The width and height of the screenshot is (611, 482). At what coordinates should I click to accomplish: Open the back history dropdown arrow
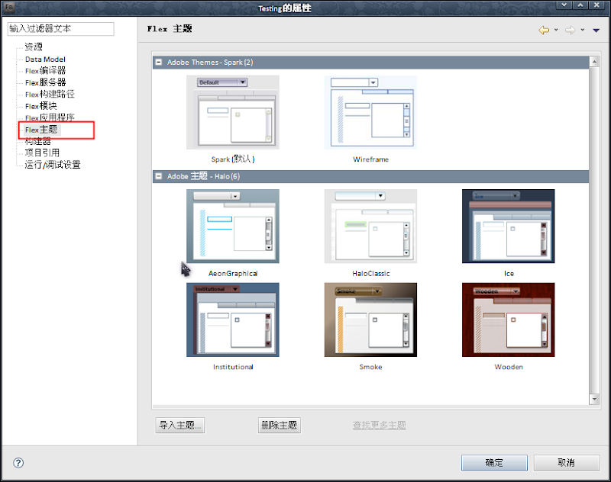pyautogui.click(x=556, y=30)
